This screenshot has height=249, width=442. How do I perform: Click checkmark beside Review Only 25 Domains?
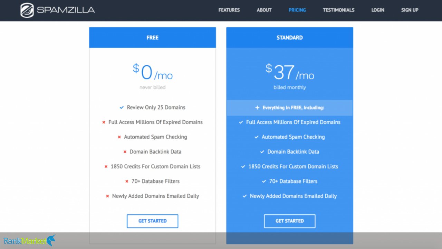coord(122,108)
